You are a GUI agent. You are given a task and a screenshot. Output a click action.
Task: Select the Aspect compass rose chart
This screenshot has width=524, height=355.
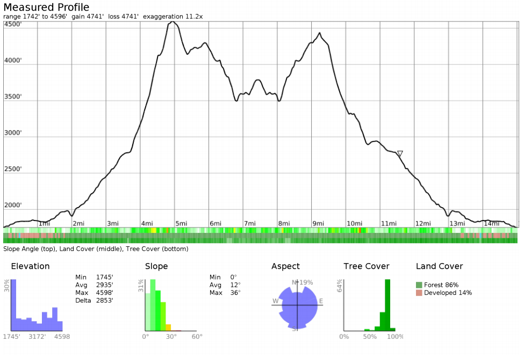pos(297,306)
